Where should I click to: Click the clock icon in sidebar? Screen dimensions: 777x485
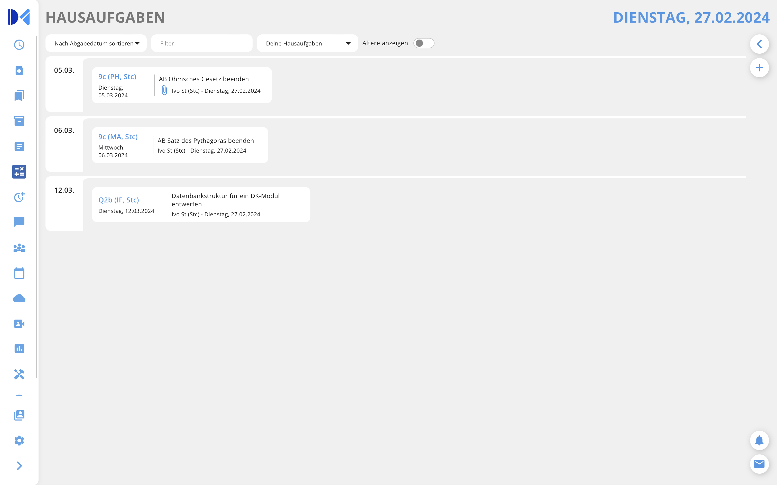coord(19,45)
